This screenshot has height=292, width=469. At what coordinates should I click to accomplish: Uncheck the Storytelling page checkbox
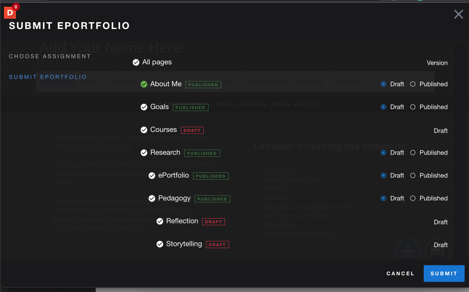[160, 244]
